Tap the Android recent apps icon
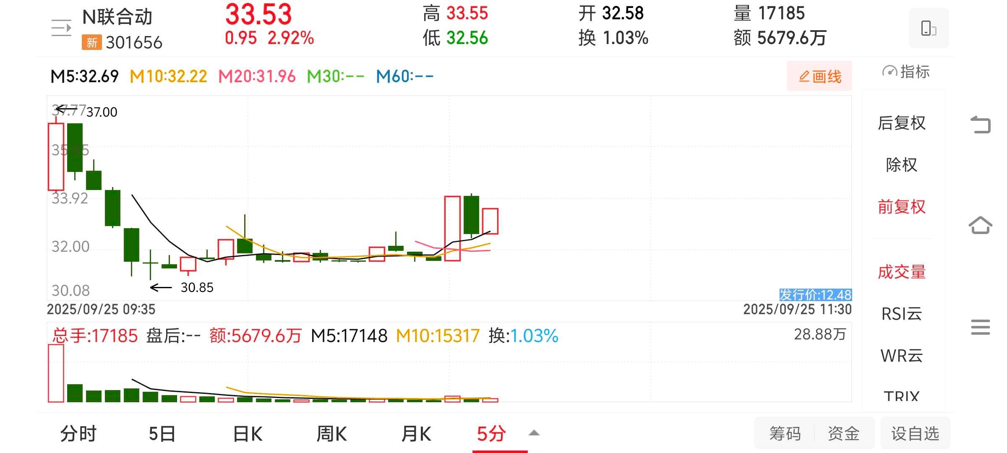 tap(981, 327)
